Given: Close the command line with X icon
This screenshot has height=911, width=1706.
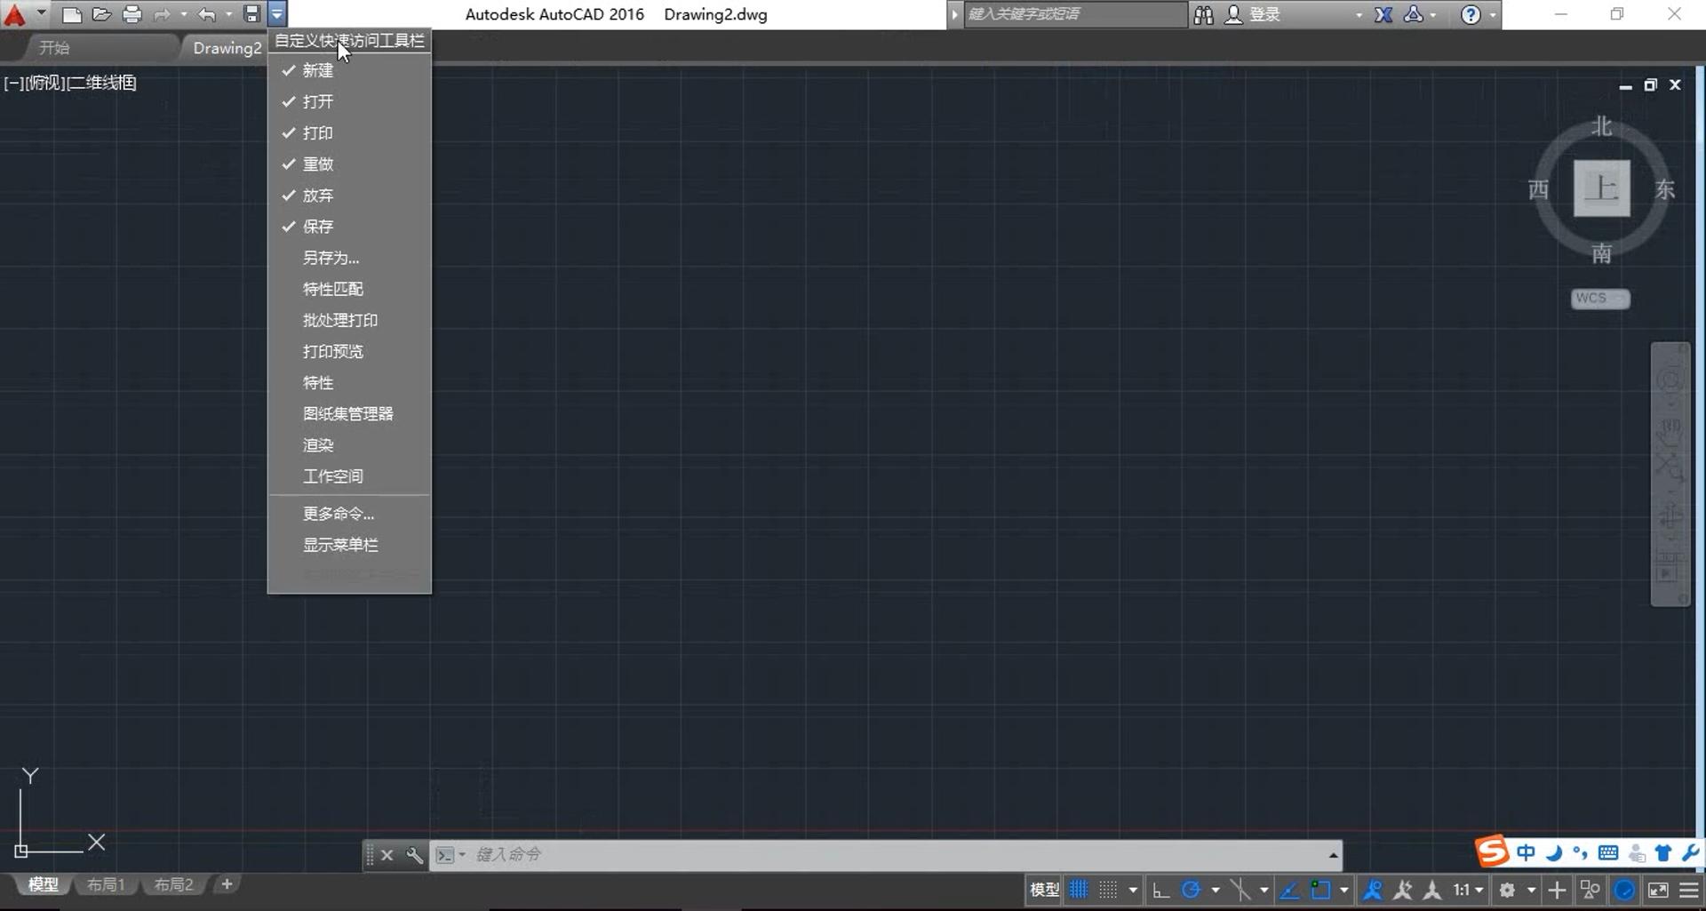Looking at the screenshot, I should (x=387, y=855).
